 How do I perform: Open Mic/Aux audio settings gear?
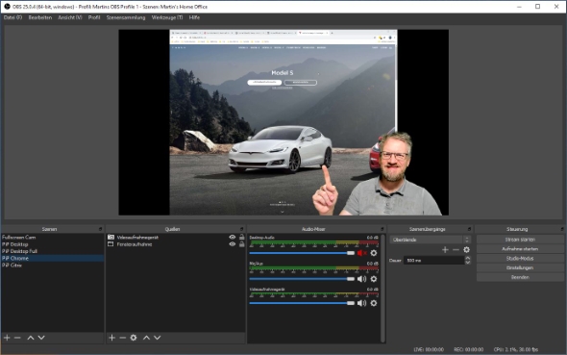point(374,279)
